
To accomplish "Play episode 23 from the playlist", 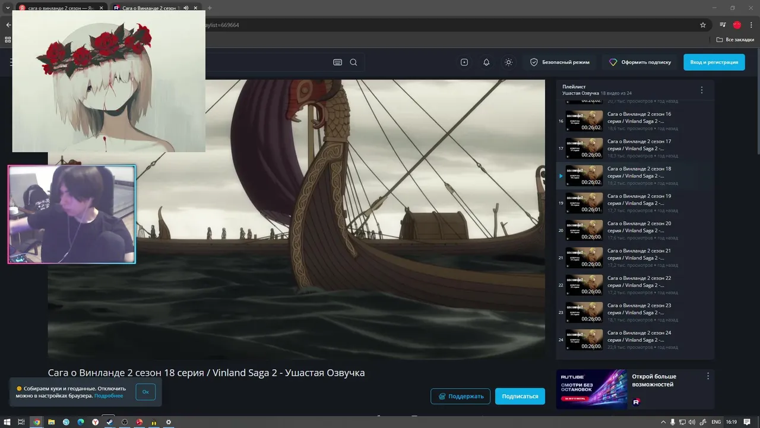I will [x=634, y=312].
